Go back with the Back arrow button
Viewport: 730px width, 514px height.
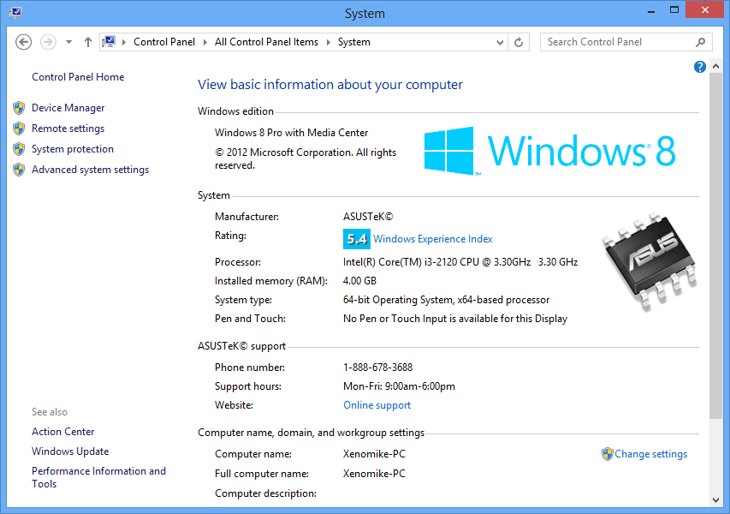(23, 42)
